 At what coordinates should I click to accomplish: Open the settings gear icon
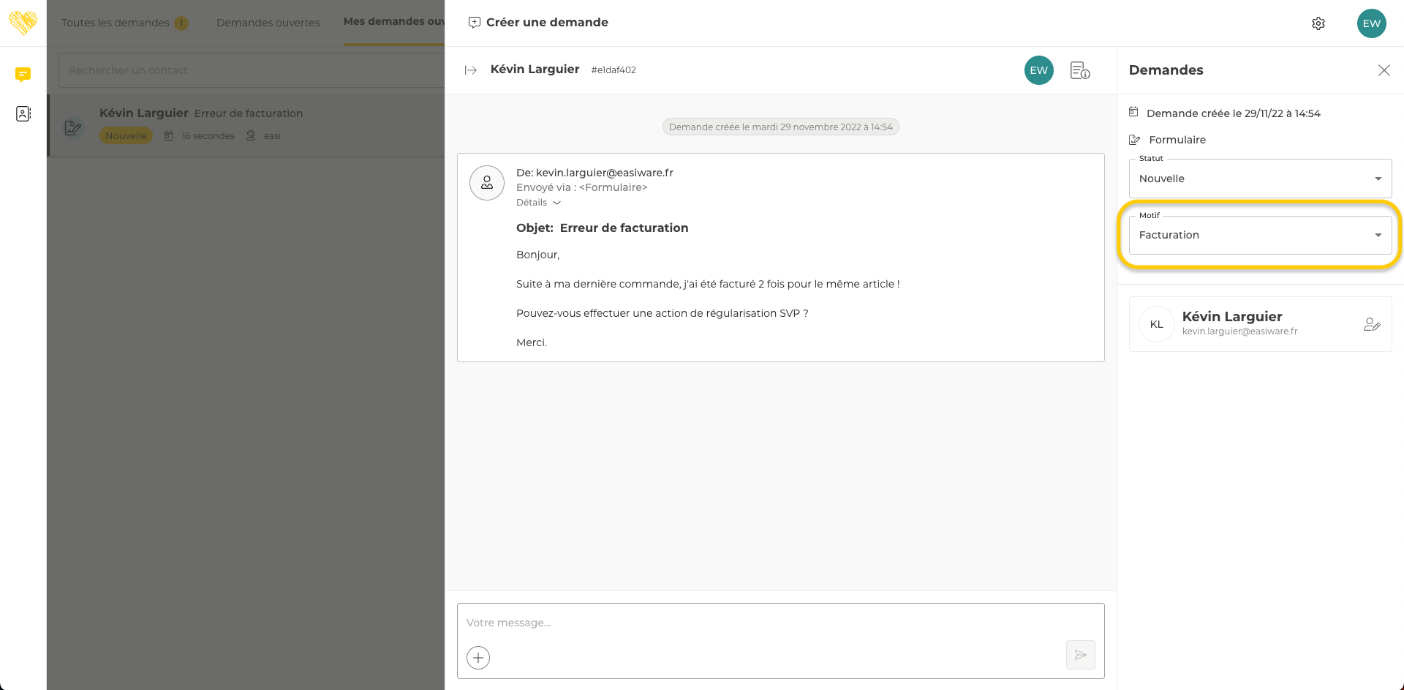(1318, 23)
